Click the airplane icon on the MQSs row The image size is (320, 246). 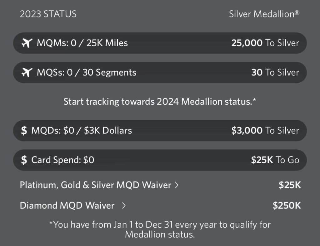(x=27, y=72)
